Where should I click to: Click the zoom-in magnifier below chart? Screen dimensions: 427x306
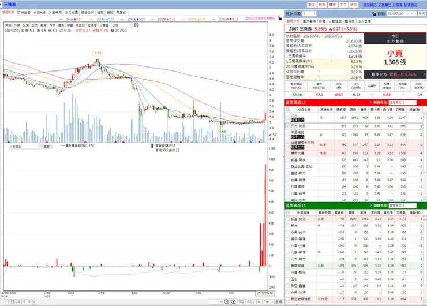pos(233,301)
